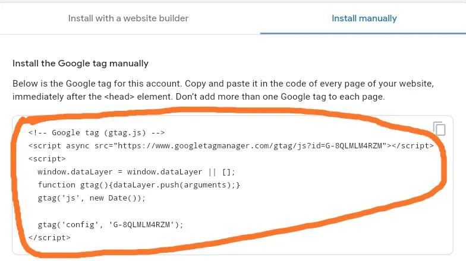Click the 'window.dataLayer = window.dataLayer || [];' line
Viewport: 466px width, 261px height.
136,172
